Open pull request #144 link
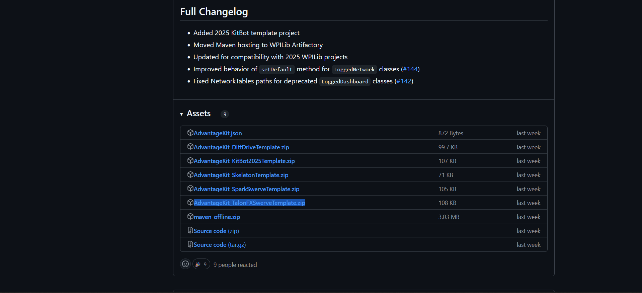 point(410,69)
